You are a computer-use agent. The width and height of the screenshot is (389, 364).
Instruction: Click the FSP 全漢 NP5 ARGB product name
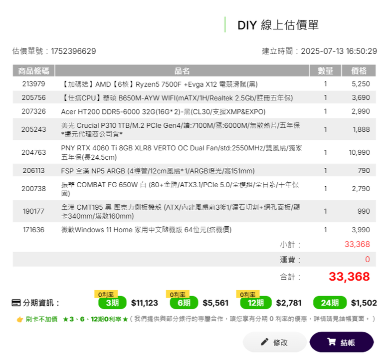[158, 171]
